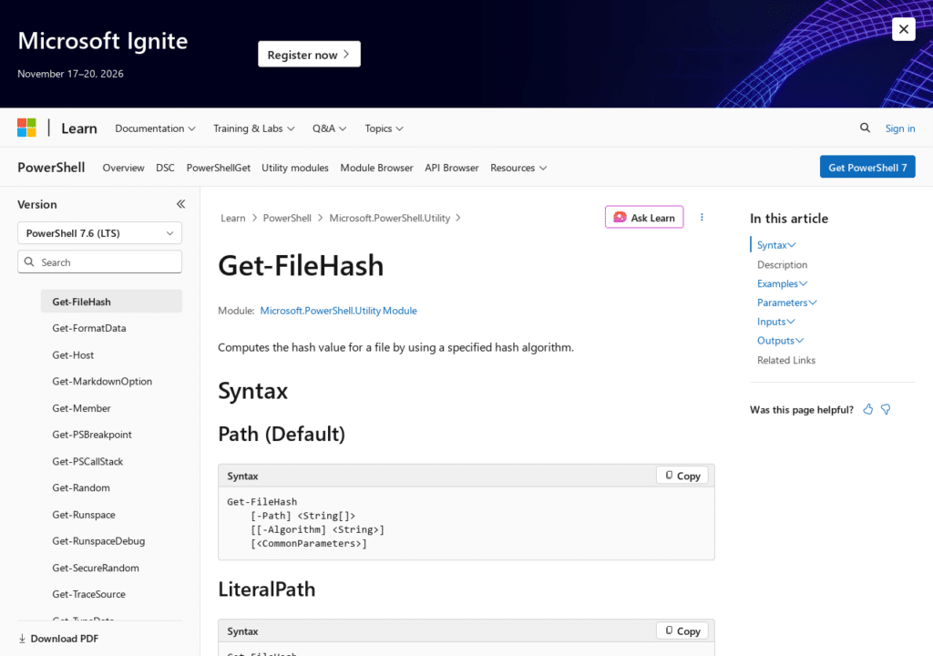Select Get-PSBreakpoint in the sidebar
Image resolution: width=933 pixels, height=656 pixels.
click(92, 435)
